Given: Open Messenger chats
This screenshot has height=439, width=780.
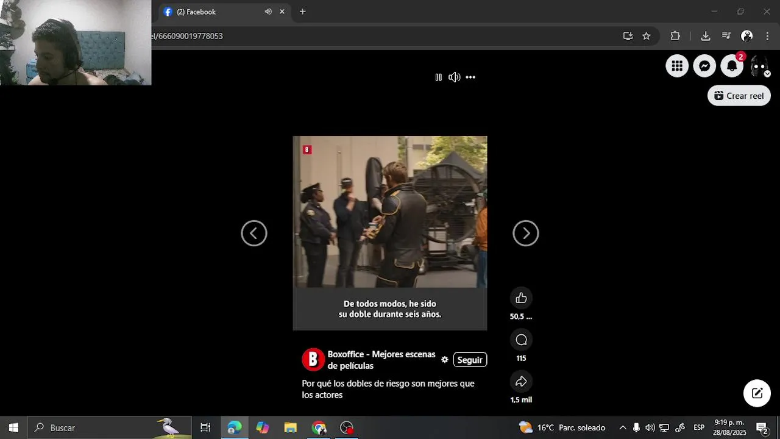Looking at the screenshot, I should [x=704, y=66].
